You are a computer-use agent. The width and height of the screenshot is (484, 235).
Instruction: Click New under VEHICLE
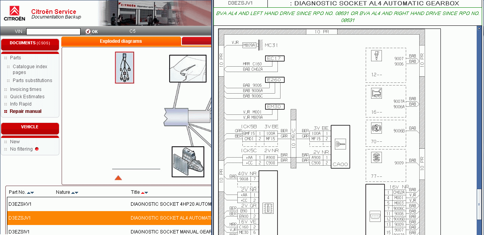click(x=15, y=142)
